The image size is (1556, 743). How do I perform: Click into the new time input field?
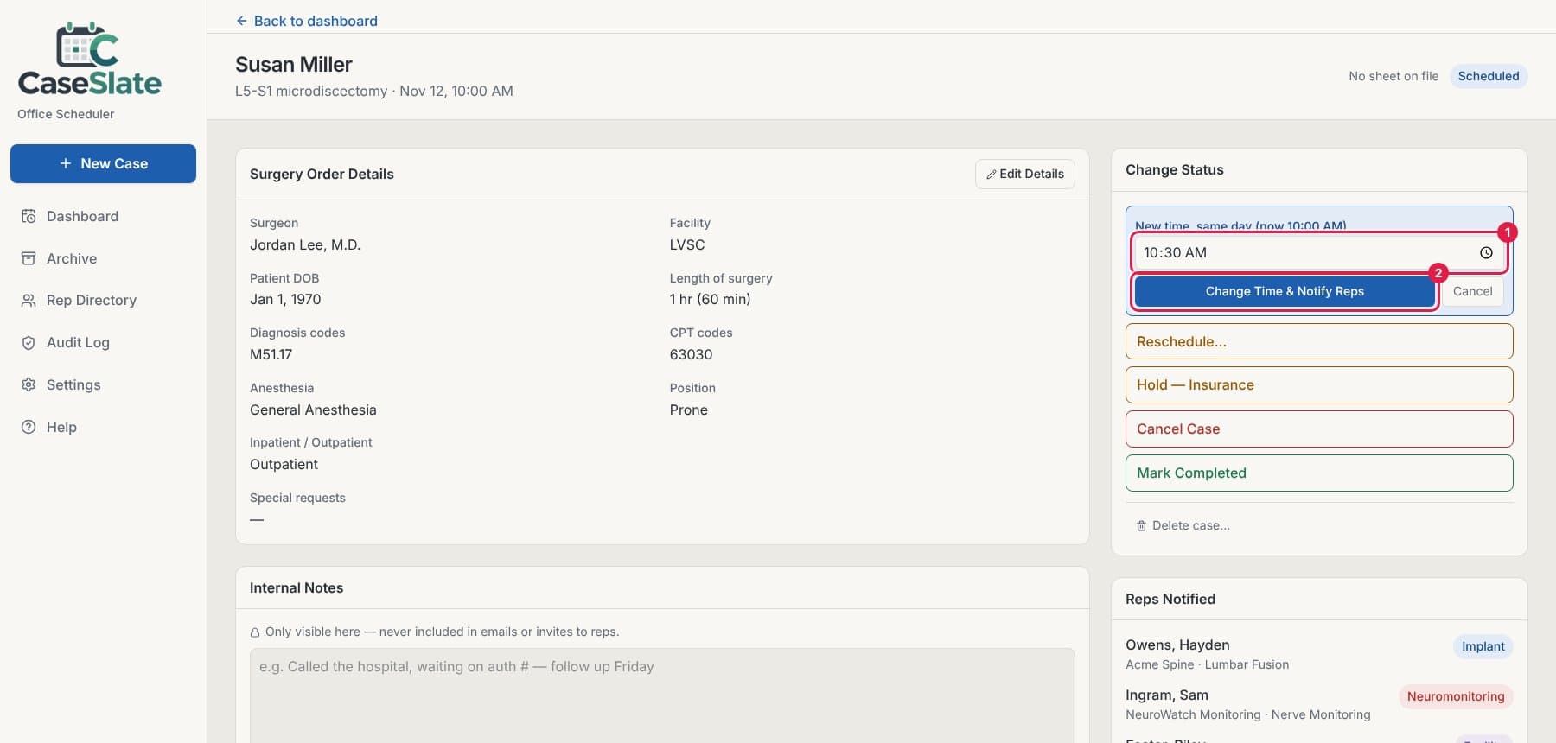point(1319,253)
